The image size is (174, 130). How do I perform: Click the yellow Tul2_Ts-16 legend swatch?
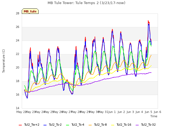(x=113, y=125)
